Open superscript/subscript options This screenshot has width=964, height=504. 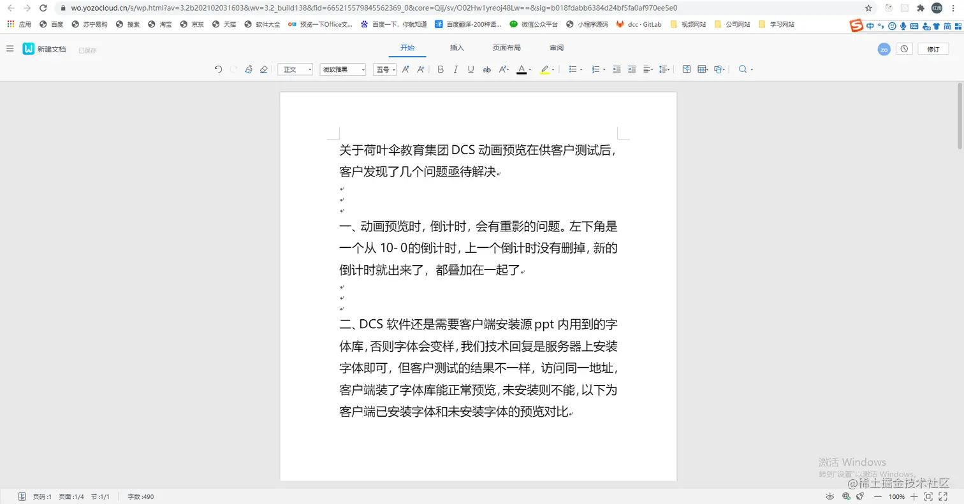[504, 69]
